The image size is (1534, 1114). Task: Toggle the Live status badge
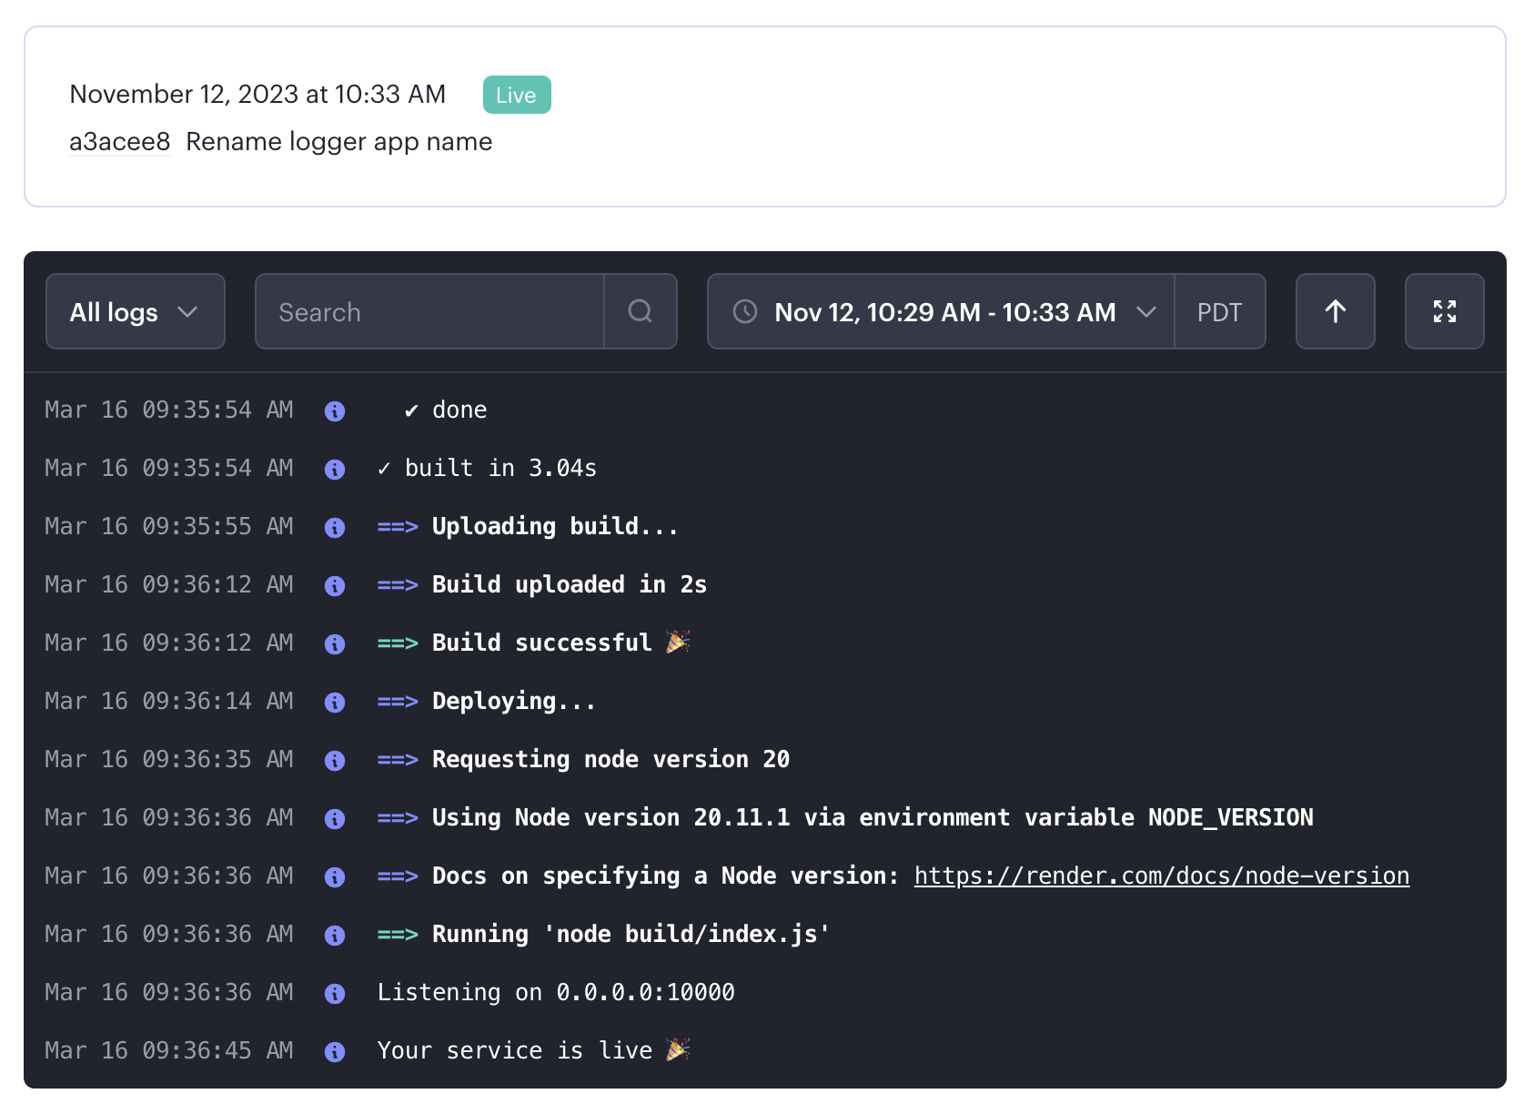click(517, 94)
